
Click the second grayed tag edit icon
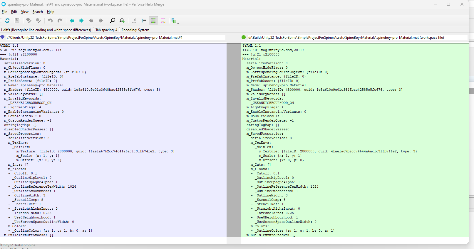(x=38, y=21)
